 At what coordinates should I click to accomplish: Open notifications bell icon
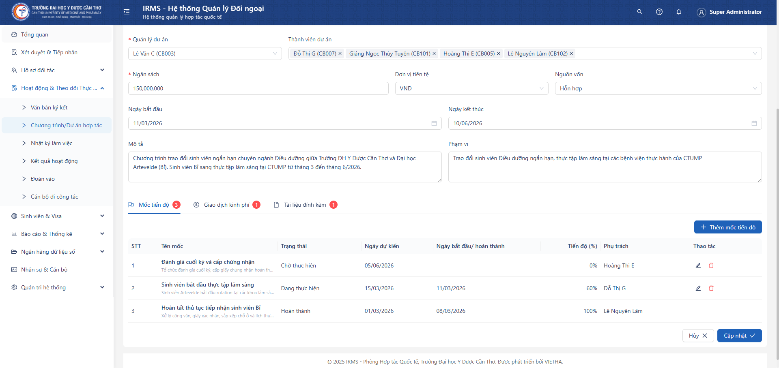[679, 12]
